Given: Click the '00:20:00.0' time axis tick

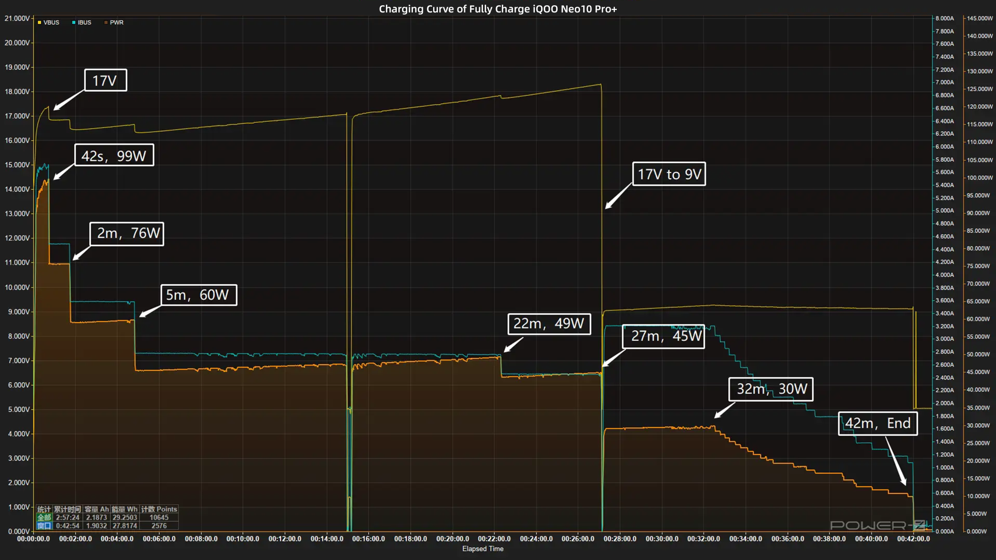Looking at the screenshot, I should pos(452,539).
